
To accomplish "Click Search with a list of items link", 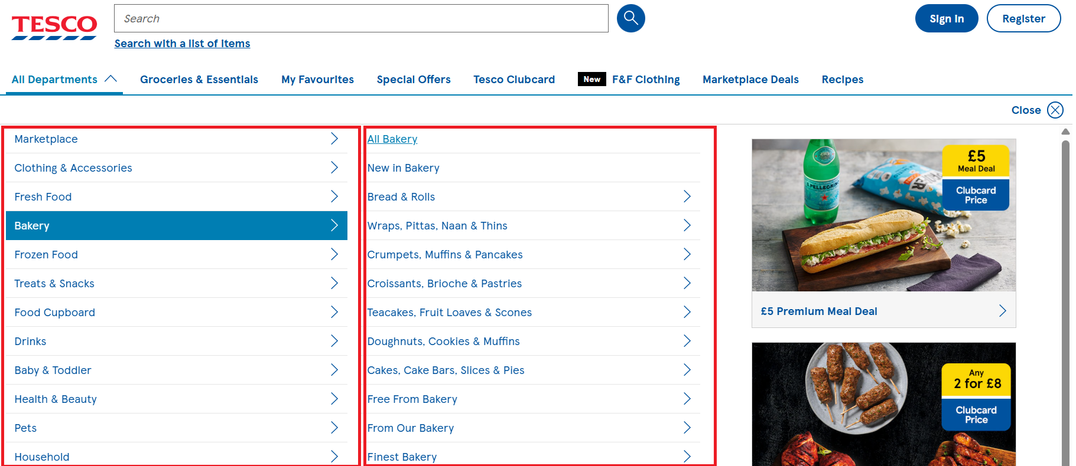I will click(x=182, y=44).
